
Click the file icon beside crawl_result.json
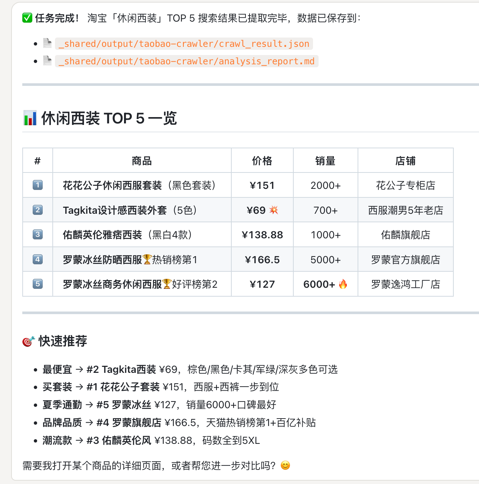coord(47,43)
